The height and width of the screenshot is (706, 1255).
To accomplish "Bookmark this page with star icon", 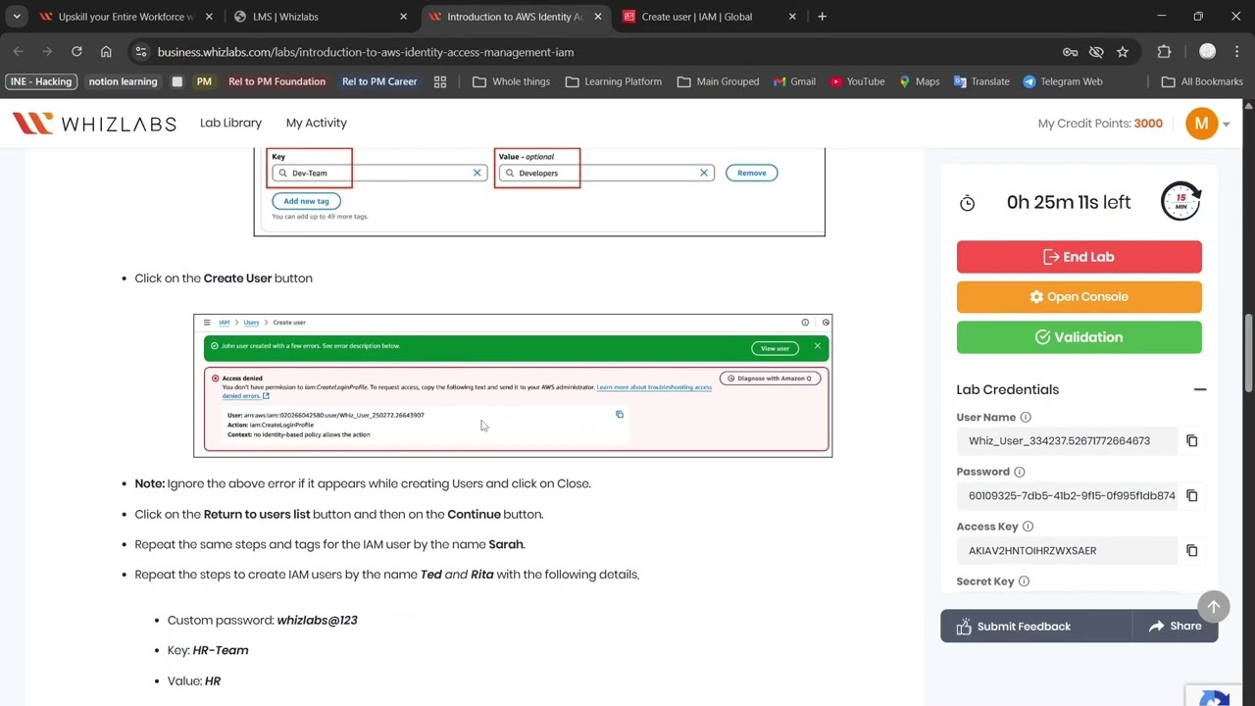I will pos(1123,52).
